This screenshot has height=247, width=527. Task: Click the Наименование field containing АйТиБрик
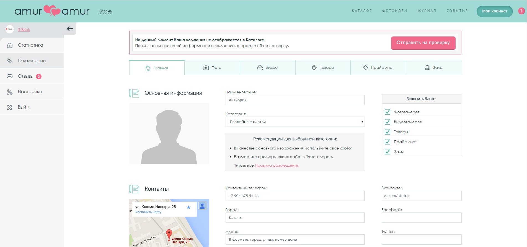(x=295, y=100)
